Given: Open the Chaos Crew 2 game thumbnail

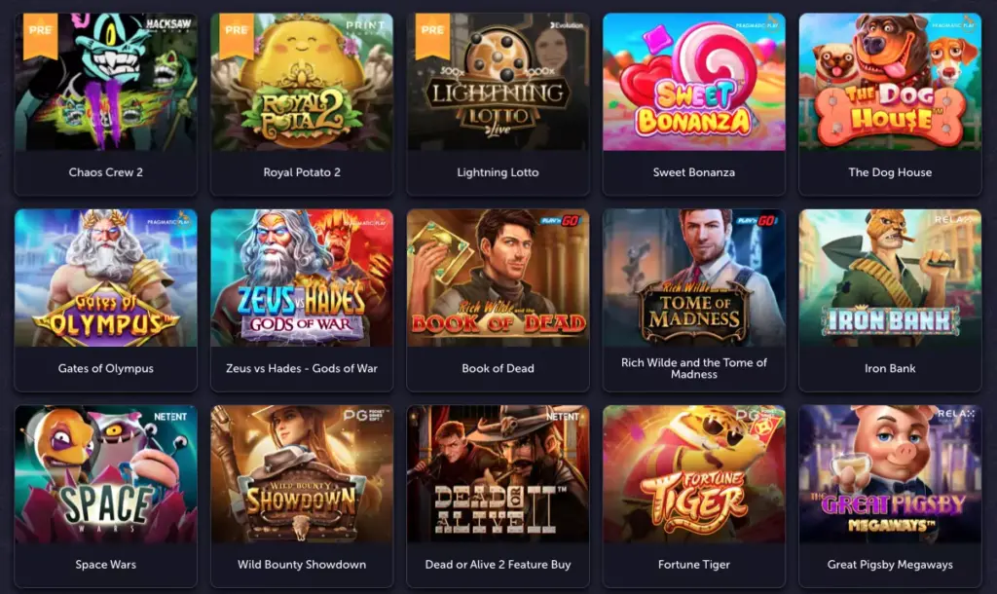Looking at the screenshot, I should coord(105,82).
